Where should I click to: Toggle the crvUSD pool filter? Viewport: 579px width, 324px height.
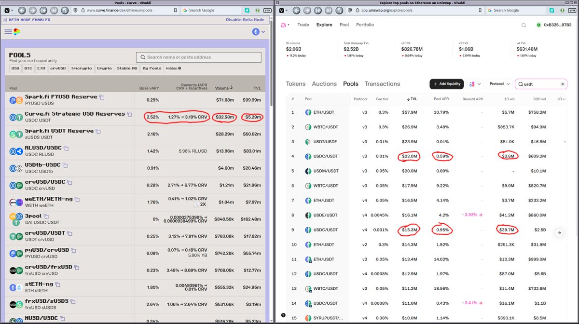pyautogui.click(x=57, y=68)
